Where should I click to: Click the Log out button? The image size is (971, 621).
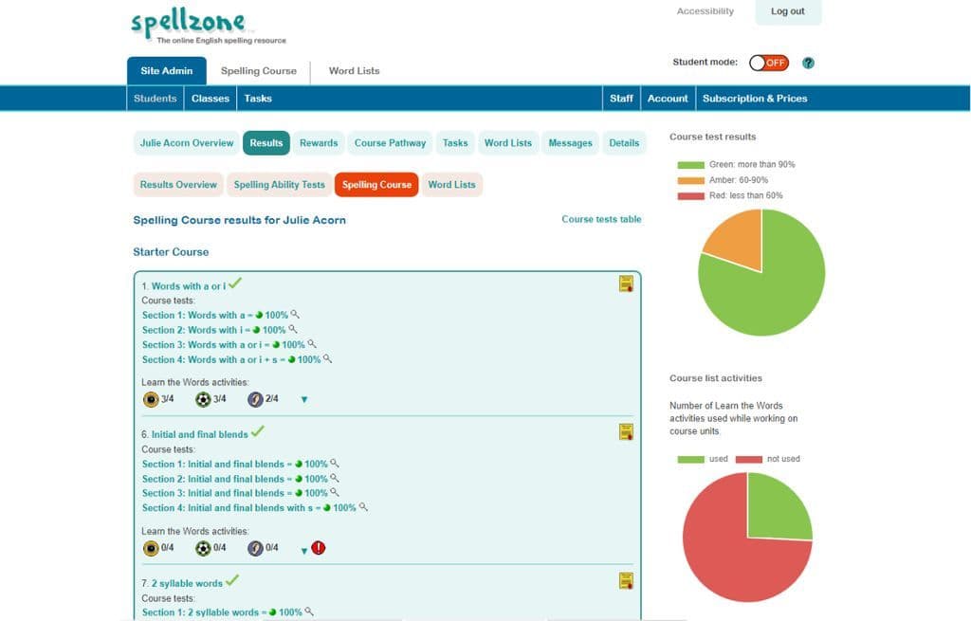point(787,12)
